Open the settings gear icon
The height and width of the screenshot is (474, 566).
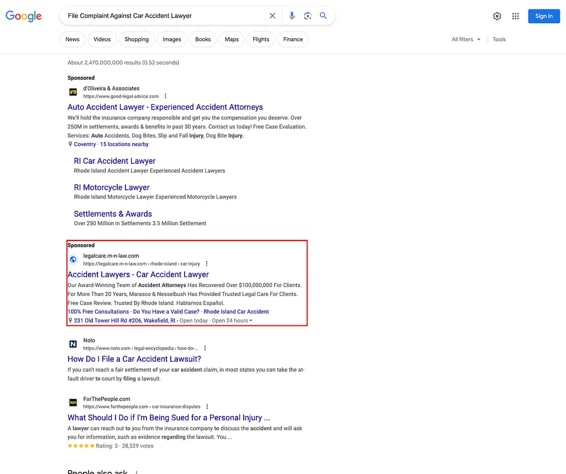click(x=497, y=16)
